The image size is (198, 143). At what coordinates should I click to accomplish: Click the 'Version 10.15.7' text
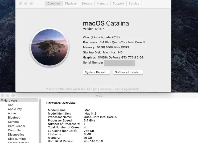pyautogui.click(x=93, y=29)
